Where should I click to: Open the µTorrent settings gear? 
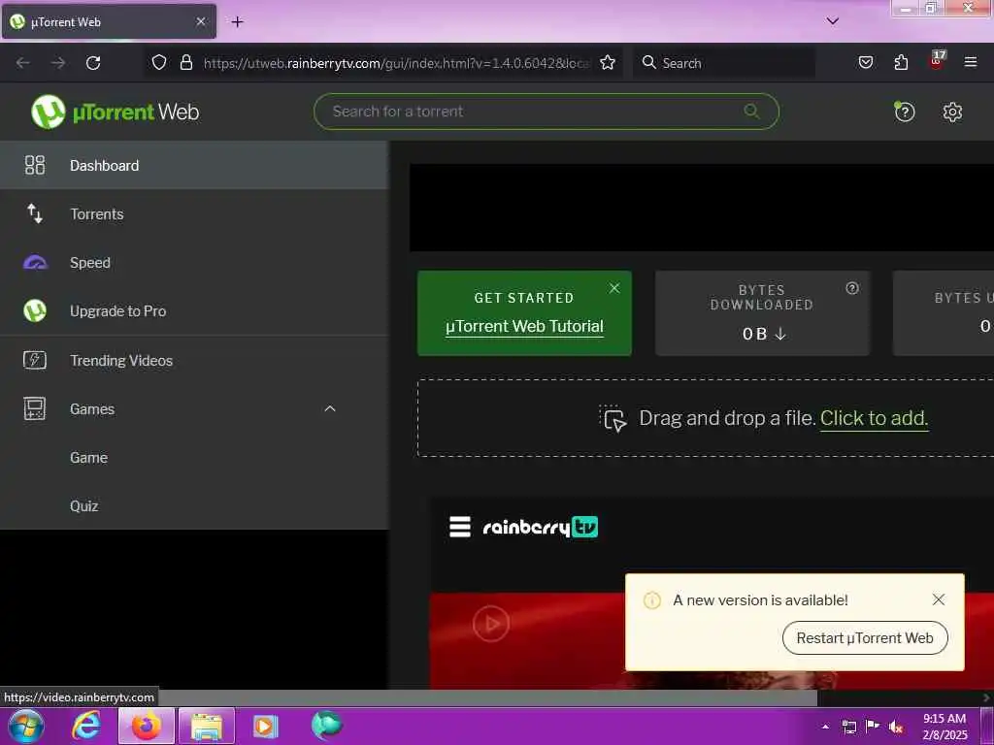[952, 113]
